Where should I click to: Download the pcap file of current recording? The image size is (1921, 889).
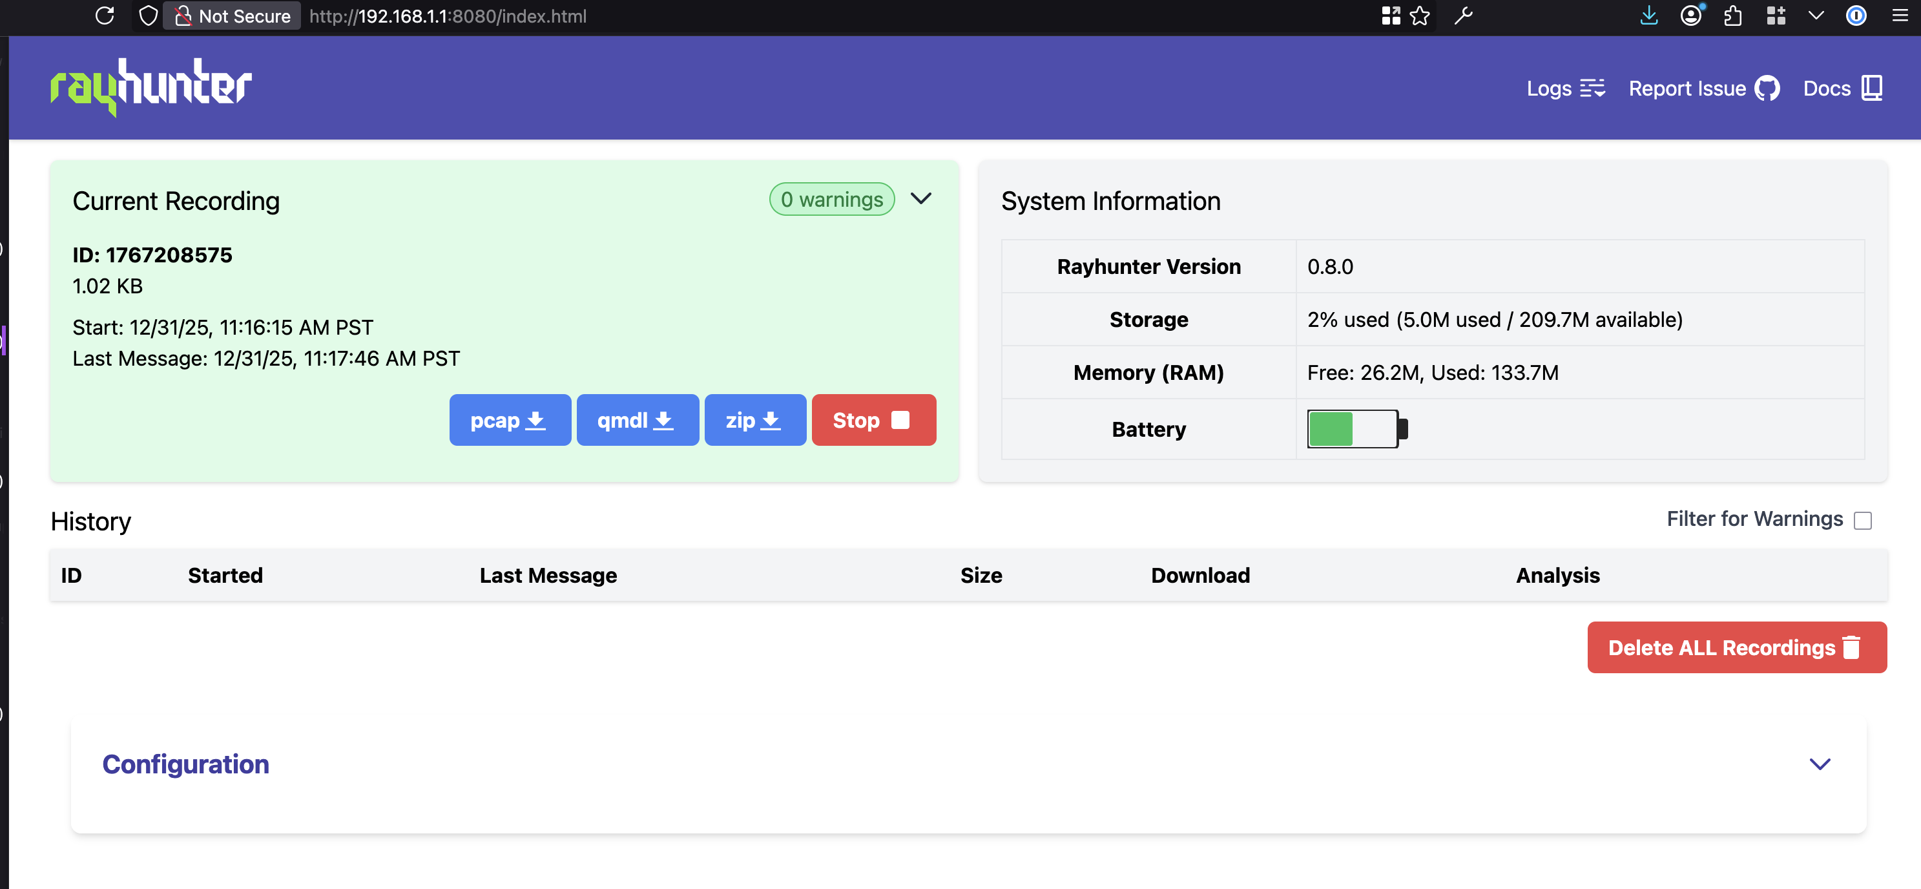(510, 420)
